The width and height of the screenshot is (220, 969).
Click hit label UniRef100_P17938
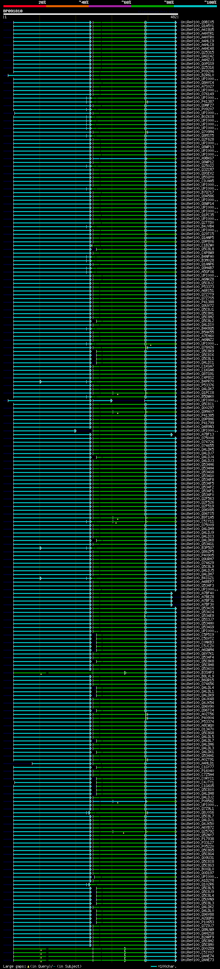click(197, 839)
